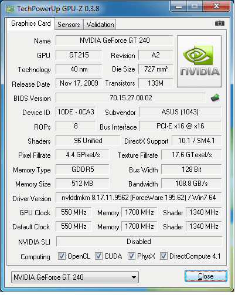Click the Shaders value 96 Unified

[x=88, y=141]
